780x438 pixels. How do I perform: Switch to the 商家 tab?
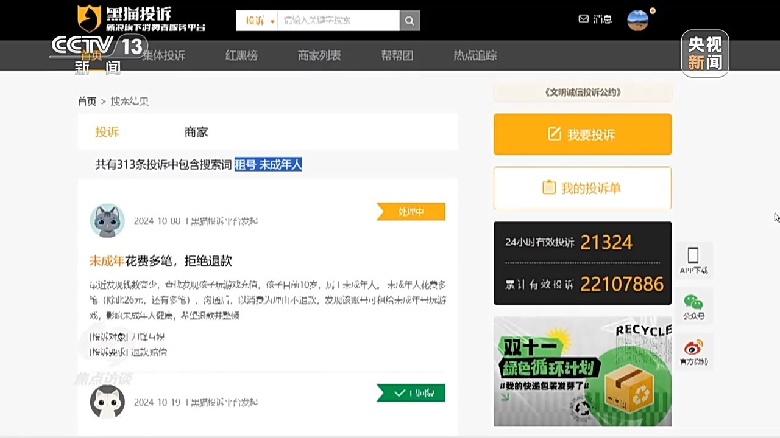[196, 132]
